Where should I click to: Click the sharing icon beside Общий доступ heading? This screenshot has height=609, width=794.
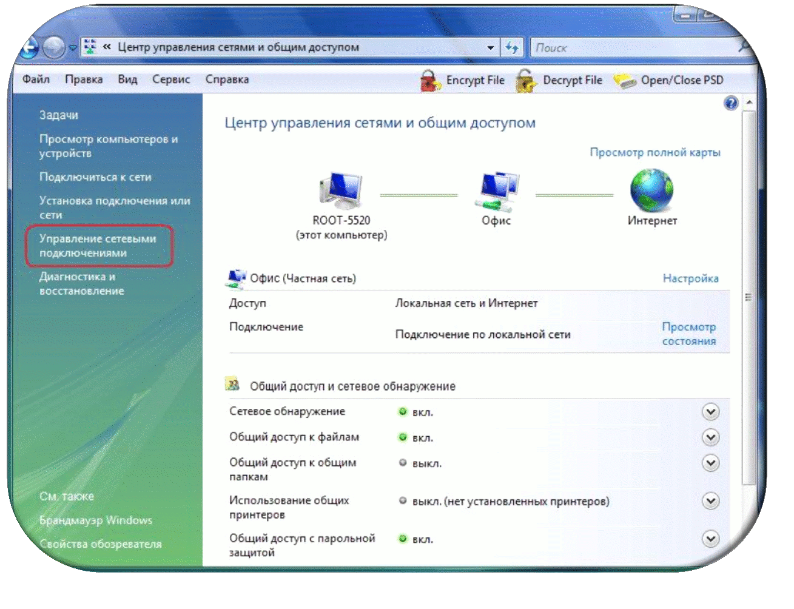(x=233, y=385)
